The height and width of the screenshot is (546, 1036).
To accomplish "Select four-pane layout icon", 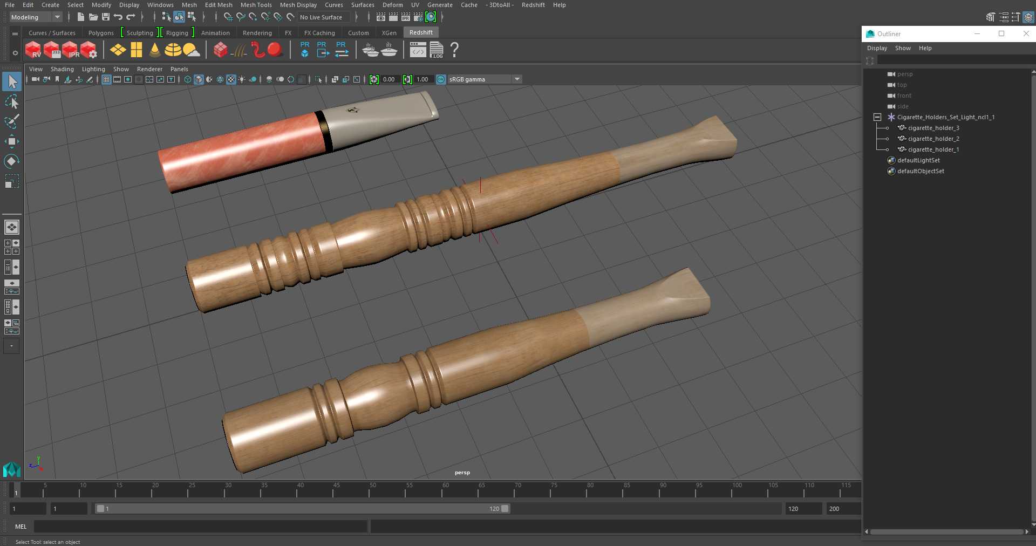I will [x=12, y=247].
